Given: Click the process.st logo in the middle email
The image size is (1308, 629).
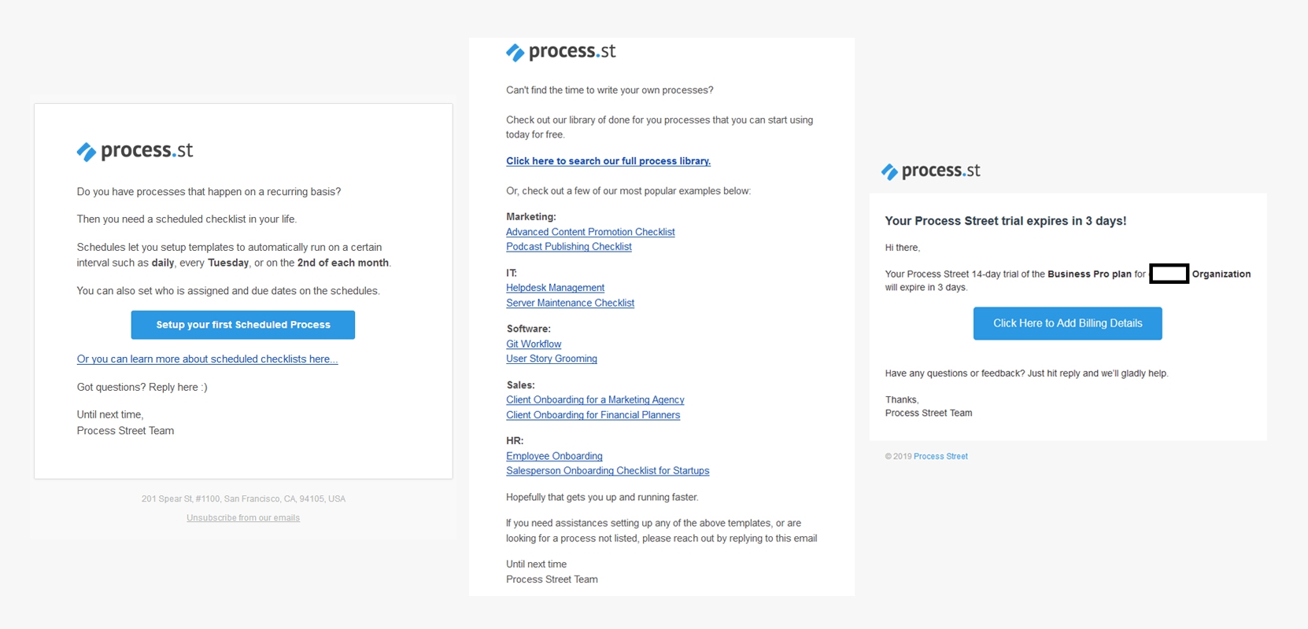Looking at the screenshot, I should pyautogui.click(x=560, y=52).
